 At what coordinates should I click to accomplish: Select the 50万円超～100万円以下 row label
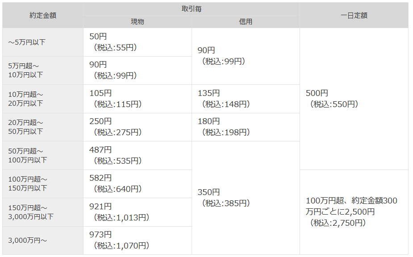pos(28,155)
